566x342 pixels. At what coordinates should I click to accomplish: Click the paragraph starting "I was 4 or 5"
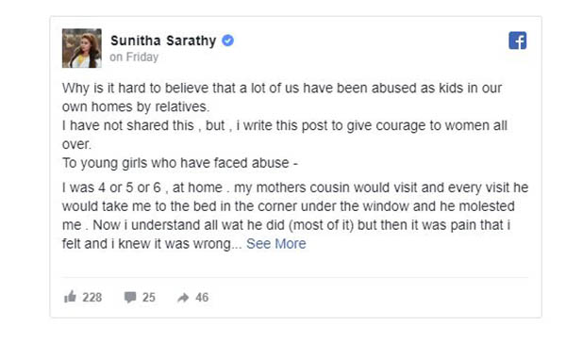tap(295, 216)
